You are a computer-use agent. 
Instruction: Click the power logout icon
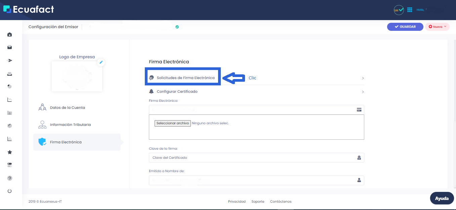10,191
